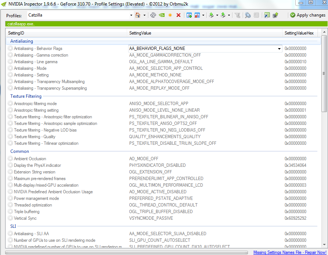Open the import profile dropdown arrow
328x255 pixels.
[x=229, y=15]
